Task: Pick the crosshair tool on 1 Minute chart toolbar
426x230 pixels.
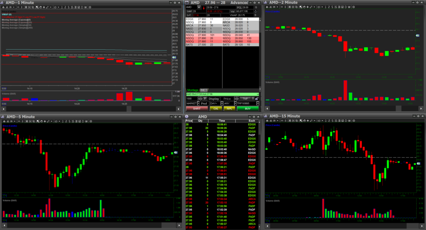Action: pyautogui.click(x=44, y=7)
